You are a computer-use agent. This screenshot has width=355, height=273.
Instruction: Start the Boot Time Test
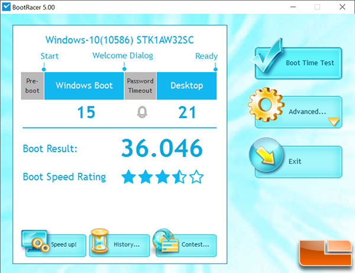[298, 63]
